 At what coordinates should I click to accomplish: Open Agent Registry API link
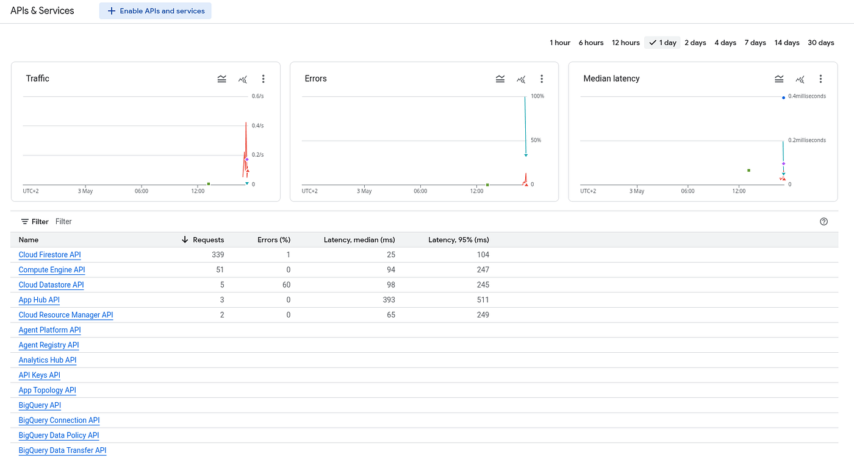(49, 345)
